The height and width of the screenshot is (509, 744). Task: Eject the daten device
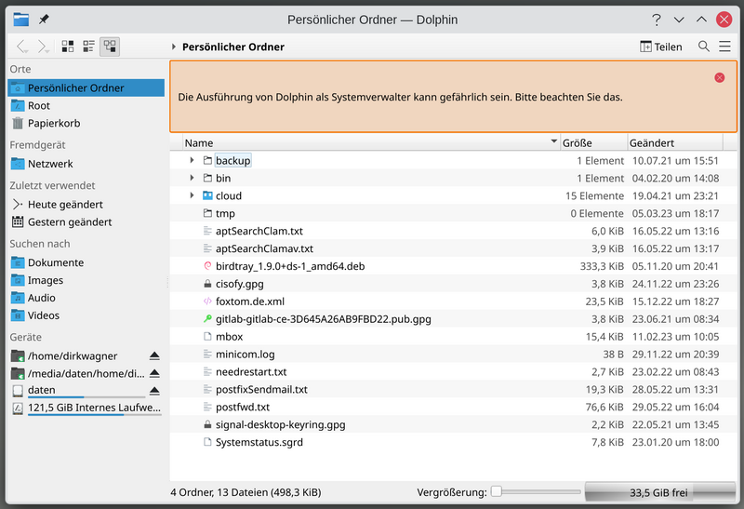click(154, 390)
